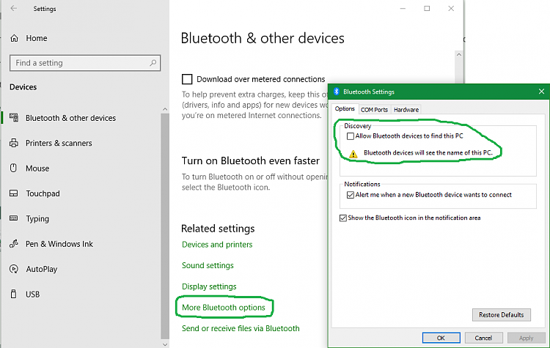Click the yellow warning triangle icon

[353, 154]
